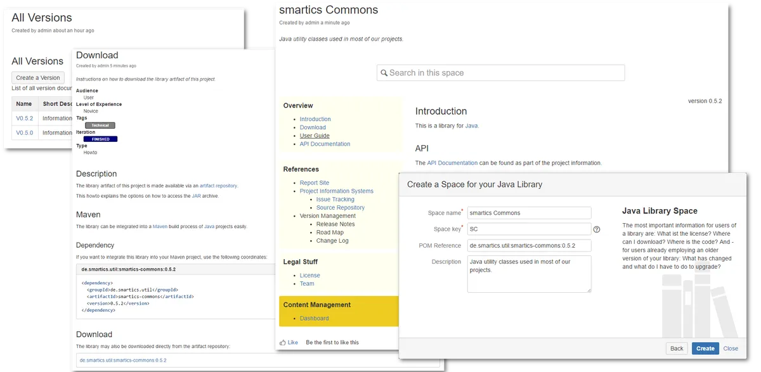The image size is (761, 372).
Task: Open the JAR link in Description
Action: click(196, 196)
